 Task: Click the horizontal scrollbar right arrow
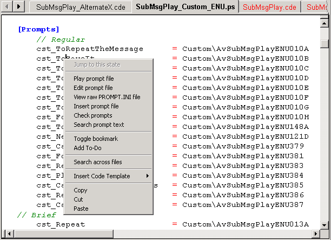click(314, 235)
